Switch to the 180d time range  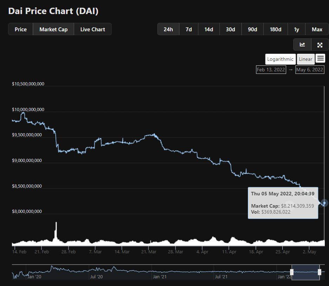(275, 29)
